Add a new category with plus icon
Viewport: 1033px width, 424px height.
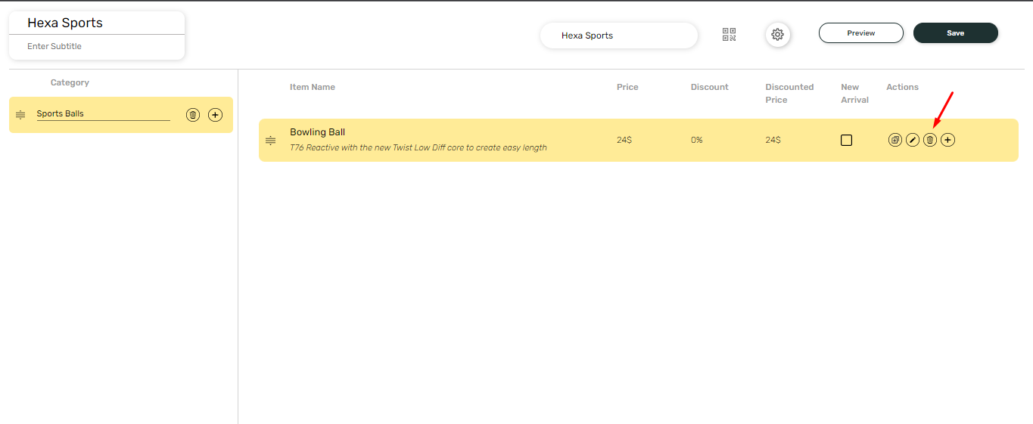pos(216,115)
